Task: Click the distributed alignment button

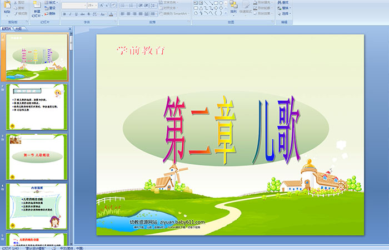Action: [146, 14]
